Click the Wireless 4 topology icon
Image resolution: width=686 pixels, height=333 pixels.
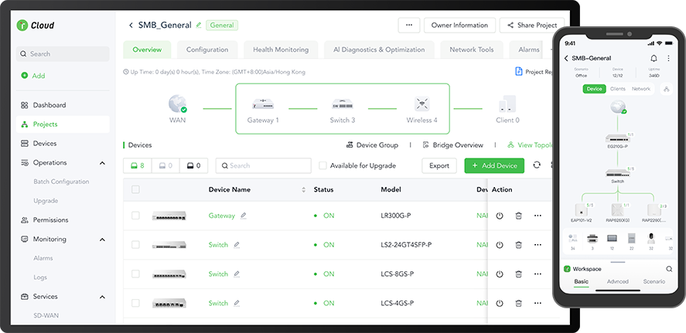421,104
